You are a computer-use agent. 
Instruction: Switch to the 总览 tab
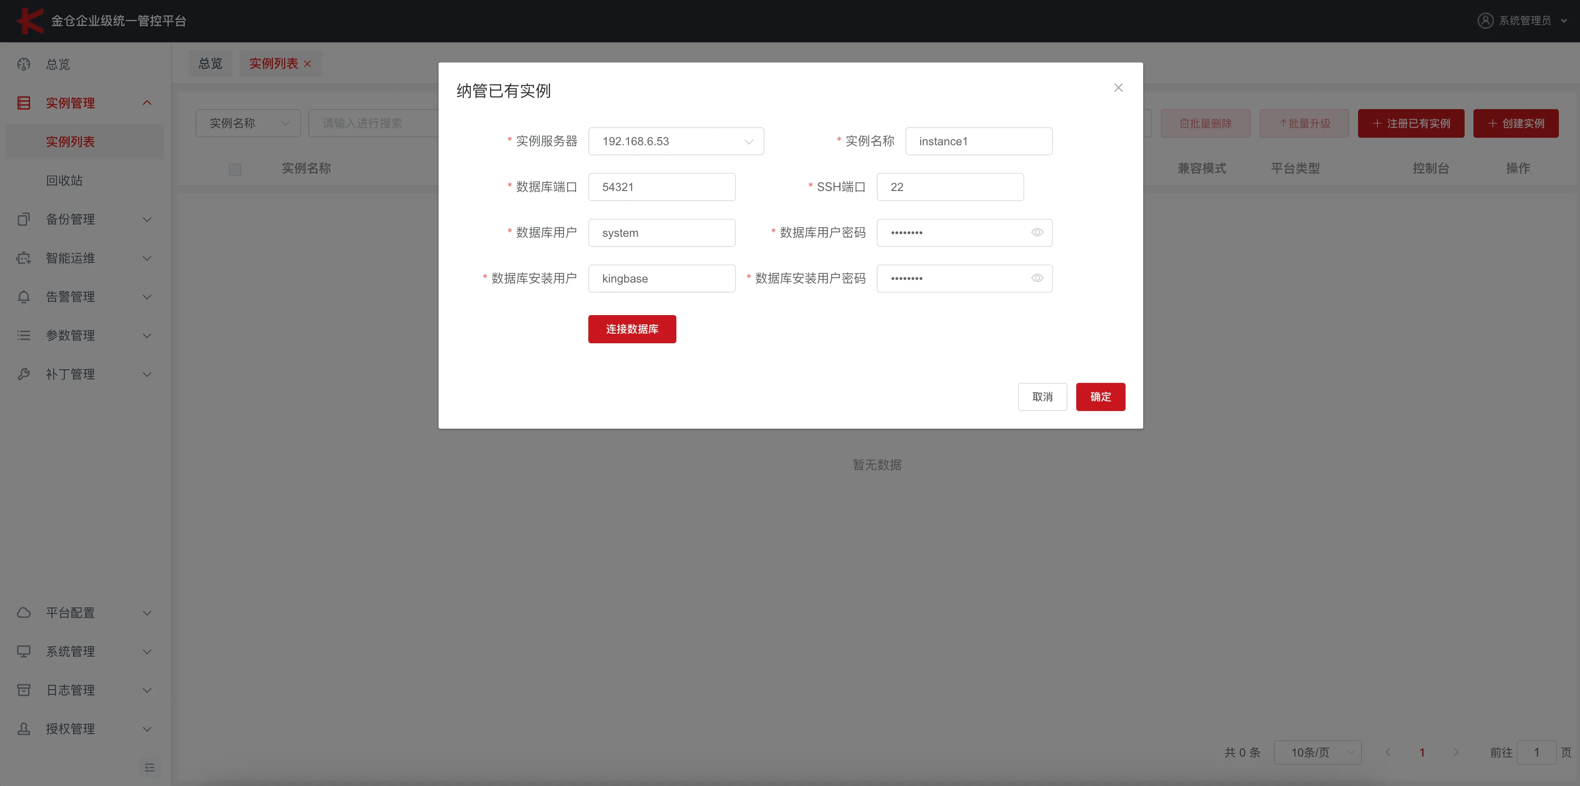pos(210,62)
